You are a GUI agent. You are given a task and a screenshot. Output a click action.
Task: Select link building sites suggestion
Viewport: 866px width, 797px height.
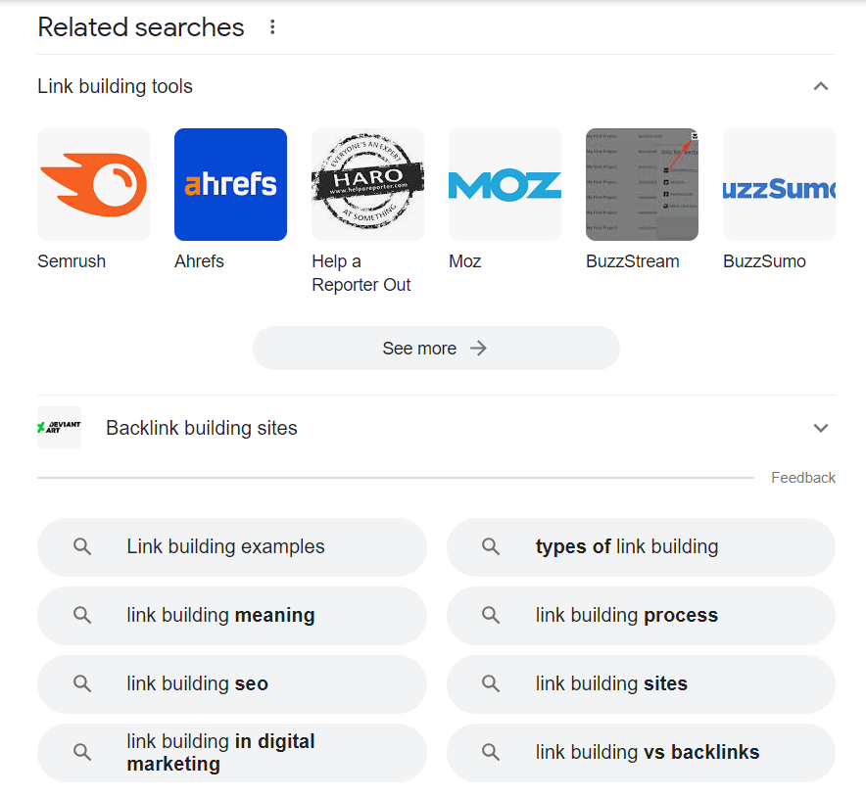[641, 684]
